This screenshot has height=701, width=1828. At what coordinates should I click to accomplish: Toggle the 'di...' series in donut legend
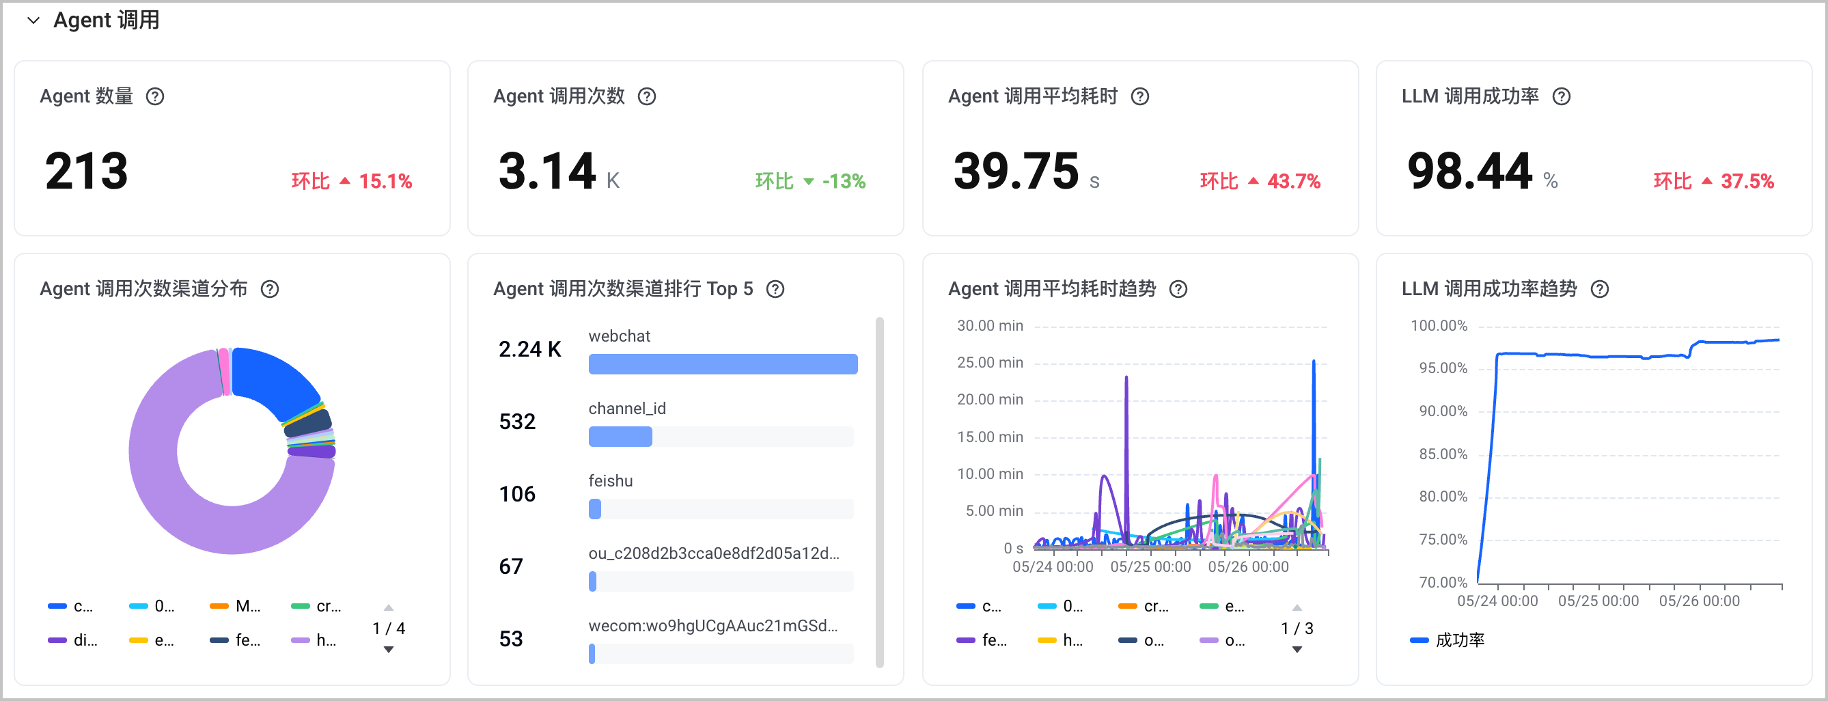(73, 640)
